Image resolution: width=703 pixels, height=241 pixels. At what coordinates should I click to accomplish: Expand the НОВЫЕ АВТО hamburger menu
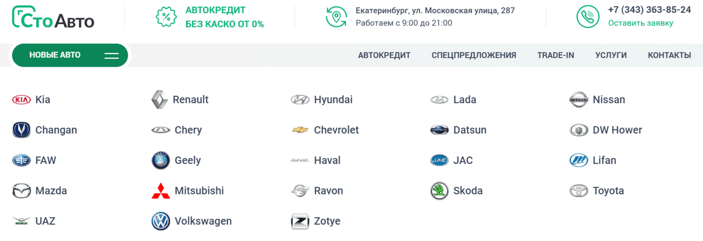click(x=111, y=56)
